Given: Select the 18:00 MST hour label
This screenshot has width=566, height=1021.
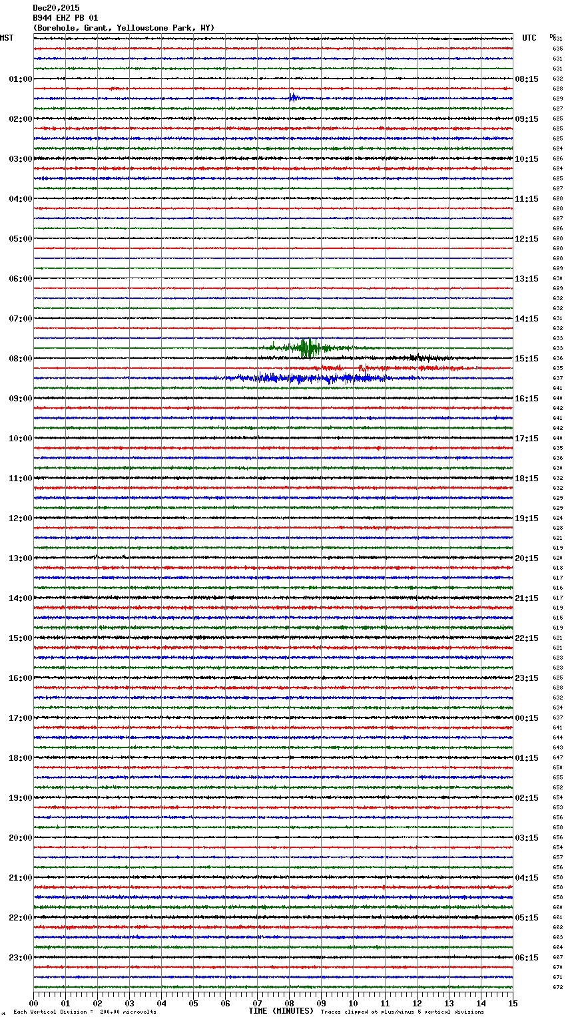Looking at the screenshot, I should pyautogui.click(x=21, y=758).
